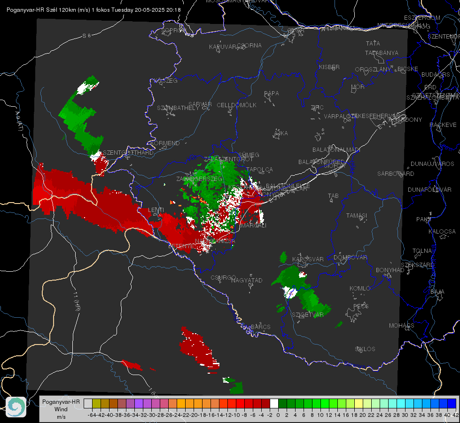Image resolution: width=460 pixels, height=423 pixels.
Task: Click the S 6 road label
Action: [86, 36]
